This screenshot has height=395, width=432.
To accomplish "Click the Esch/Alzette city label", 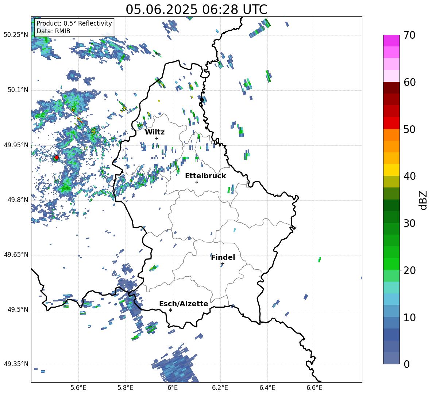I will tap(184, 304).
